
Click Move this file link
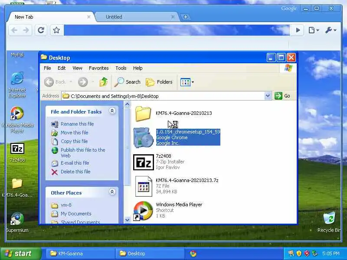click(x=74, y=133)
